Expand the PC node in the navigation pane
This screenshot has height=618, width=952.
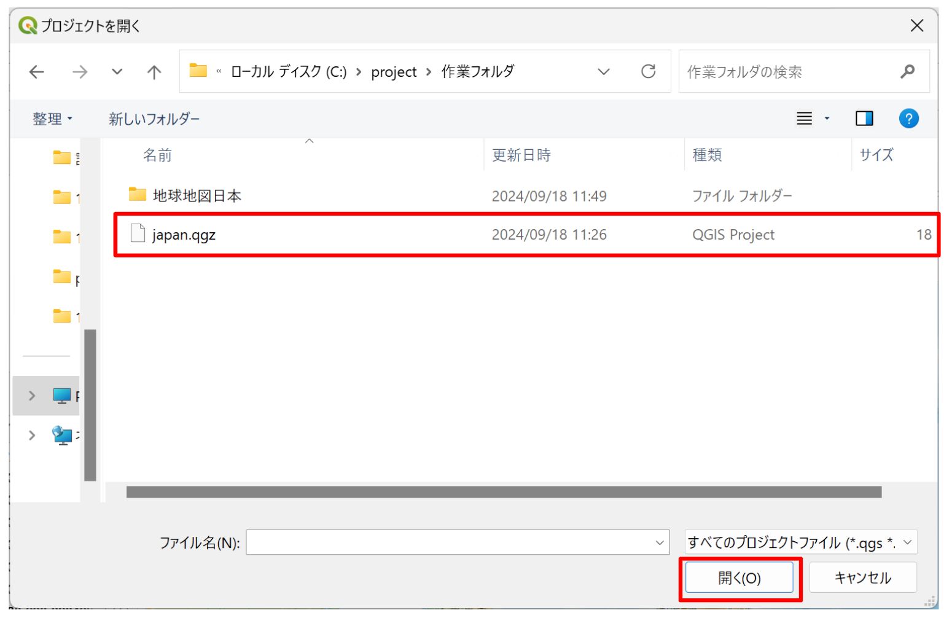(x=32, y=396)
